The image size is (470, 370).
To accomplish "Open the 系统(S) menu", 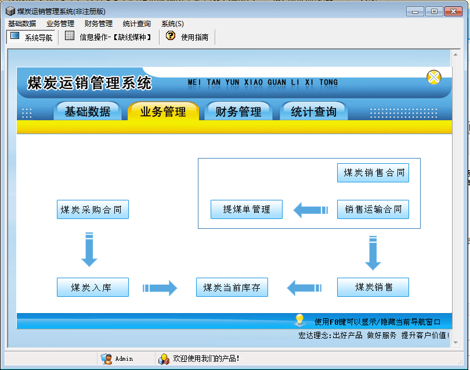I will pyautogui.click(x=172, y=24).
